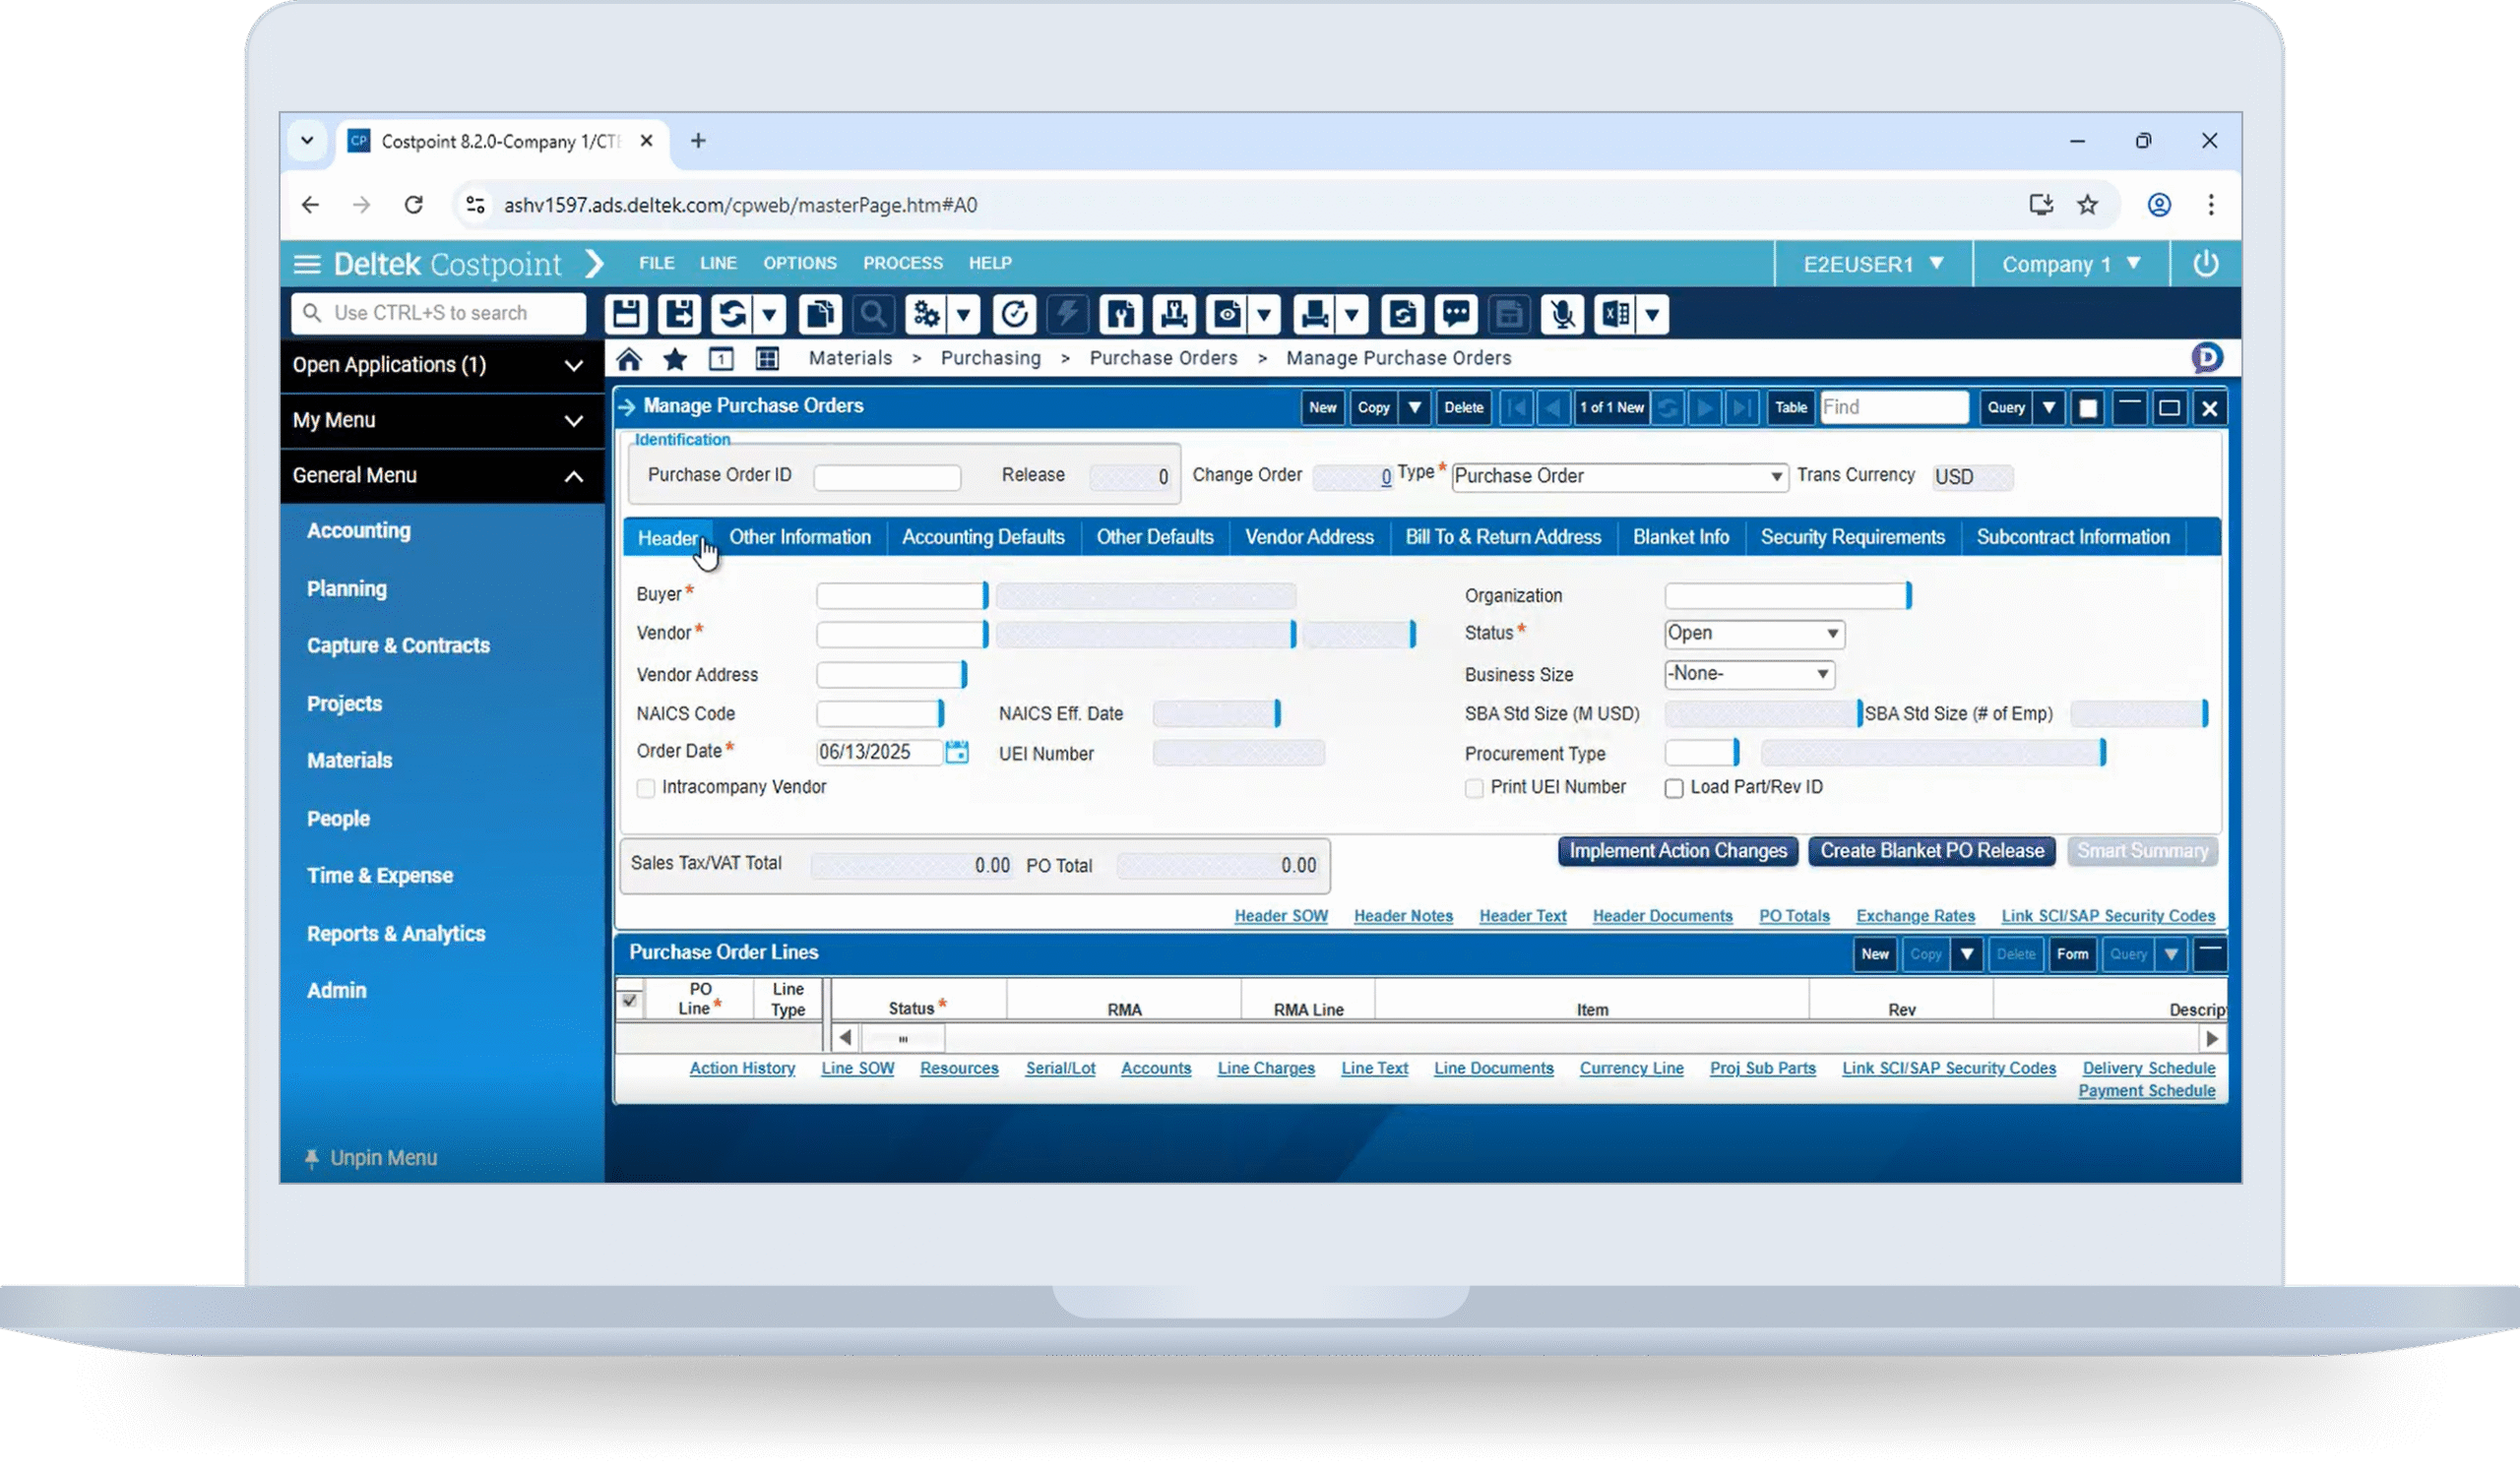Viewport: 2520px width, 1468px height.
Task: Switch to the Accounting Defaults tab
Action: [x=983, y=536]
